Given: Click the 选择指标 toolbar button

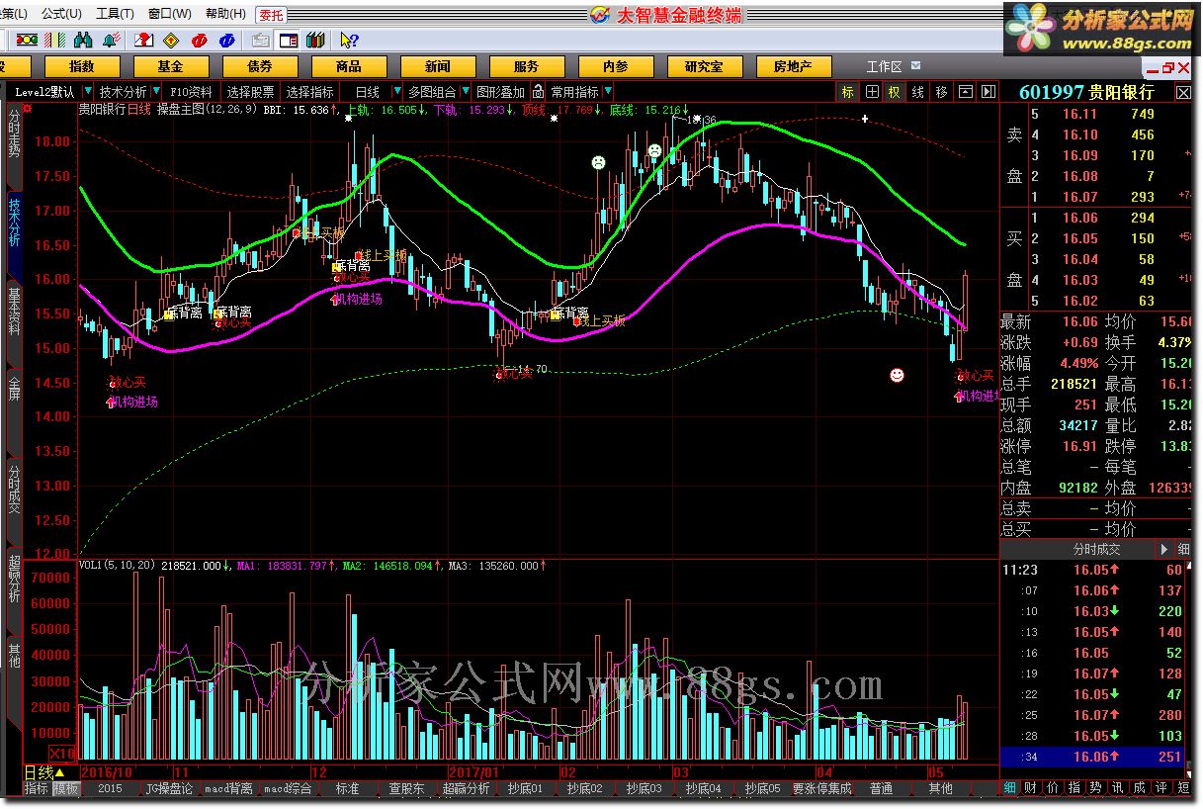Looking at the screenshot, I should (x=310, y=92).
